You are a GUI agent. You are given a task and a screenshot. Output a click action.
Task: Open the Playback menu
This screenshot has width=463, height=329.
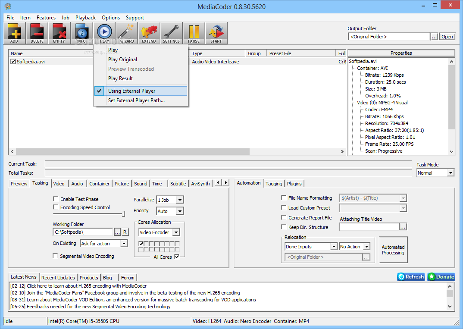coord(85,17)
